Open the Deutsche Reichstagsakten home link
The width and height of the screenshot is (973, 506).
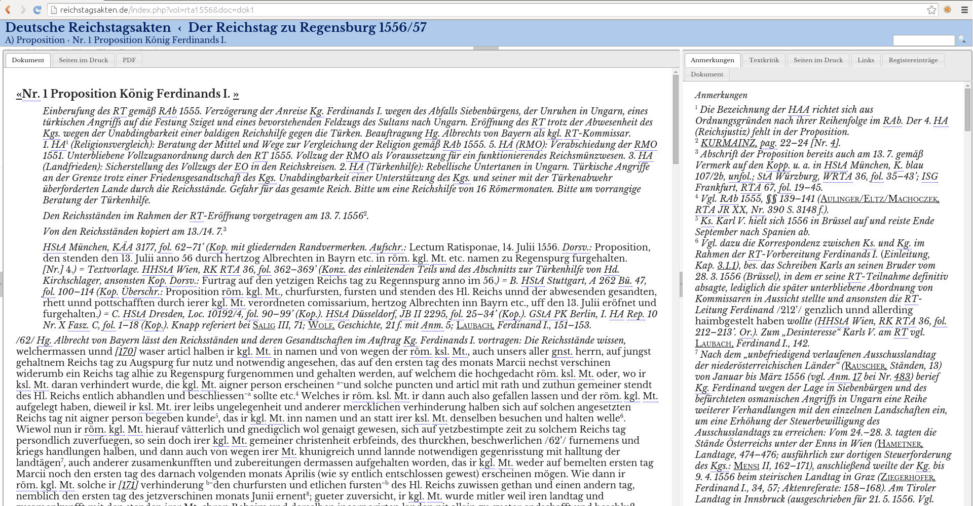point(88,27)
